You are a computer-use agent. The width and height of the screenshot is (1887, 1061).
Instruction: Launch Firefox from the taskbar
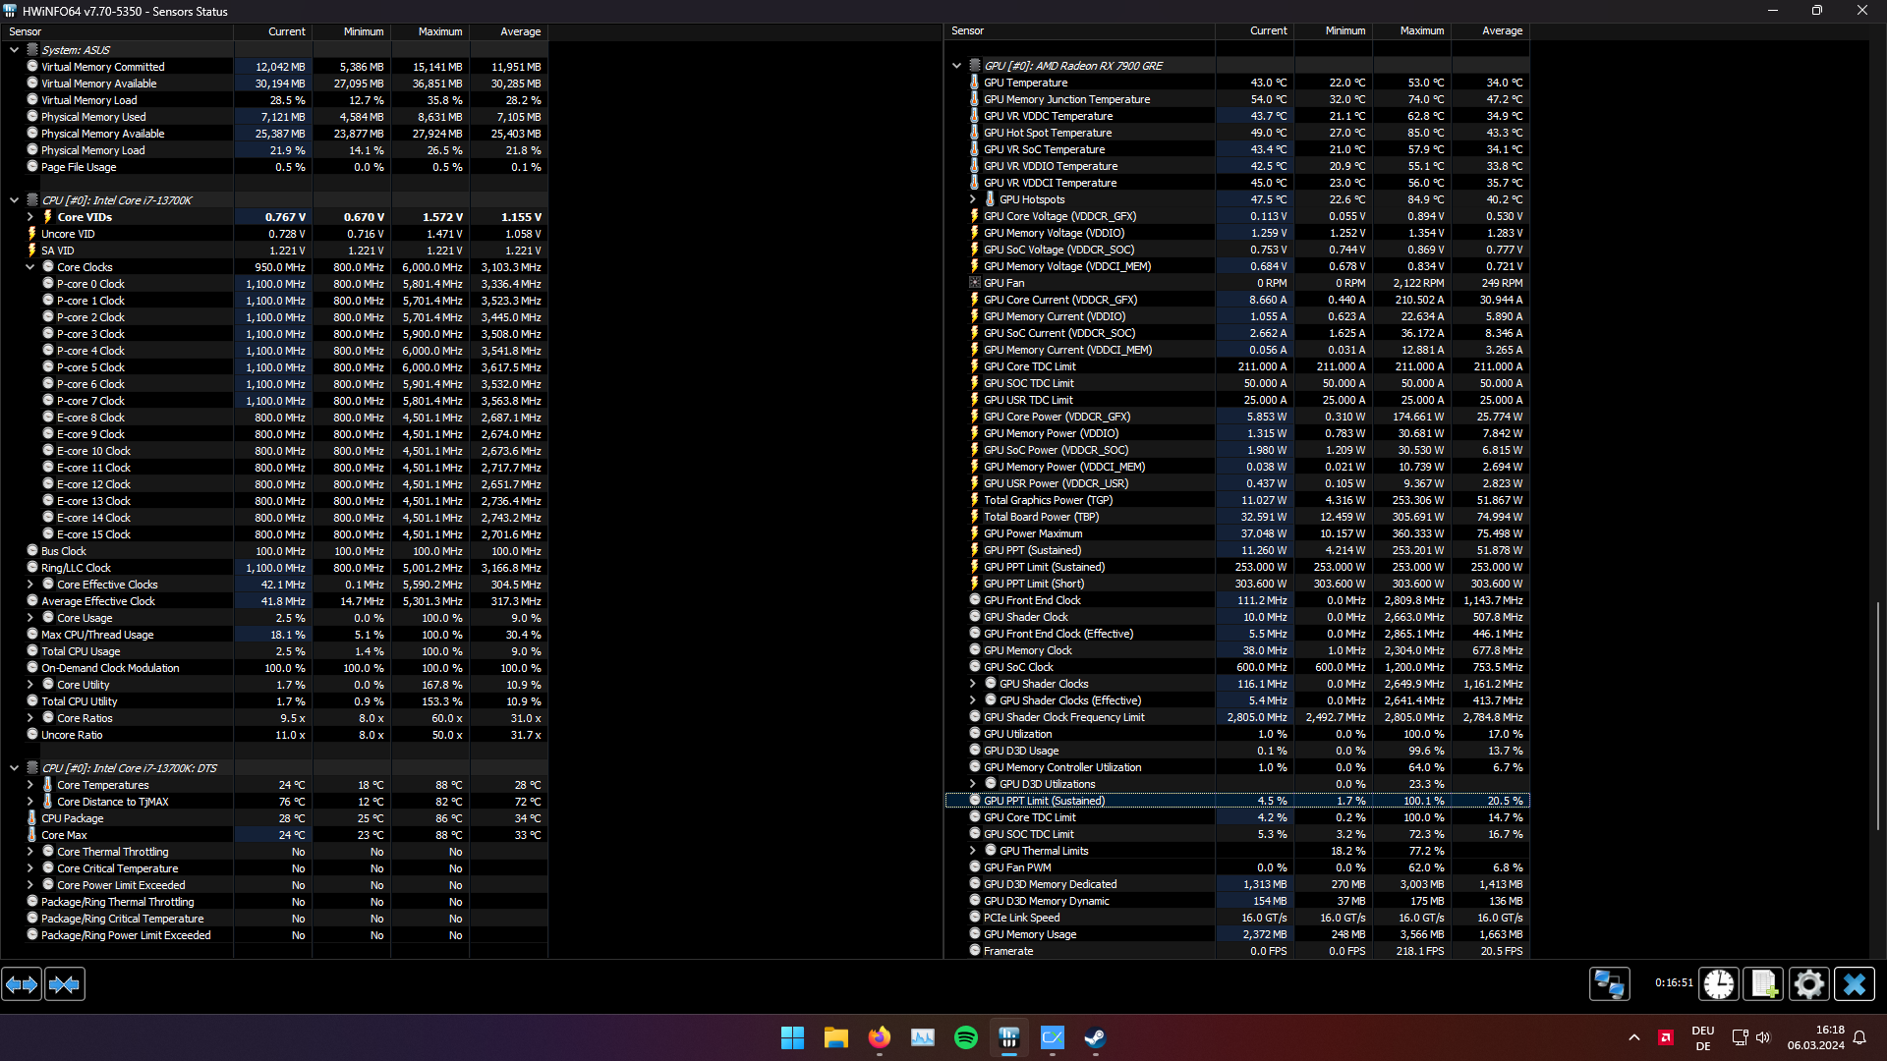click(880, 1037)
